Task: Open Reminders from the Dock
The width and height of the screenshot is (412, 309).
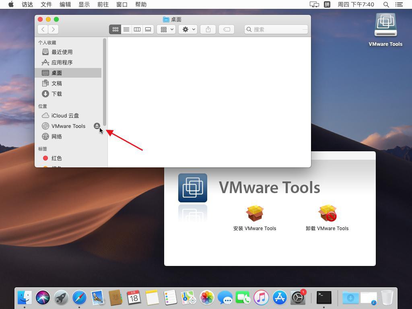Action: [x=170, y=298]
